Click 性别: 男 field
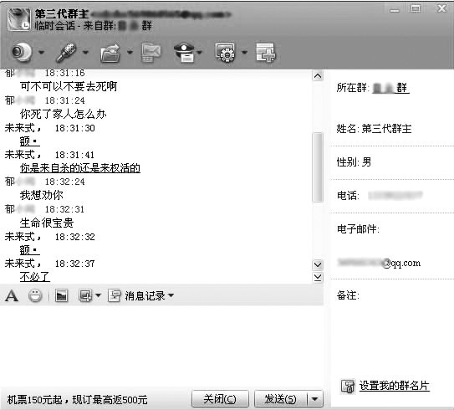The width and height of the screenshot is (454, 410). [x=354, y=161]
